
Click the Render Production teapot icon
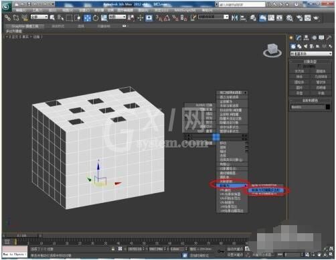coord(316,18)
